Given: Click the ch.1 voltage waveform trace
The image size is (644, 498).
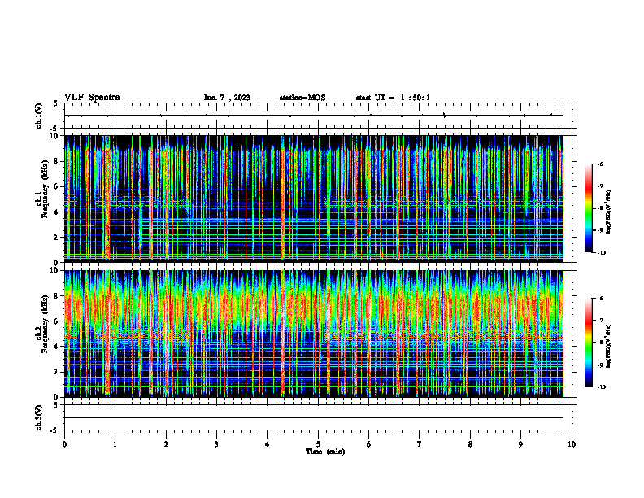Looking at the screenshot, I should 314,116.
